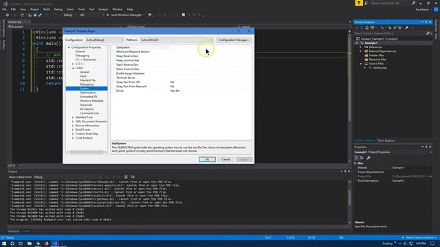The width and height of the screenshot is (440, 247).
Task: Select the Enable Large Addresses property row
Action: [x=181, y=73]
